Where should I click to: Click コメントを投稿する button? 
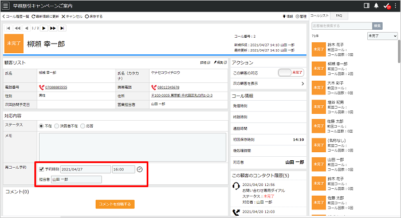point(115,204)
